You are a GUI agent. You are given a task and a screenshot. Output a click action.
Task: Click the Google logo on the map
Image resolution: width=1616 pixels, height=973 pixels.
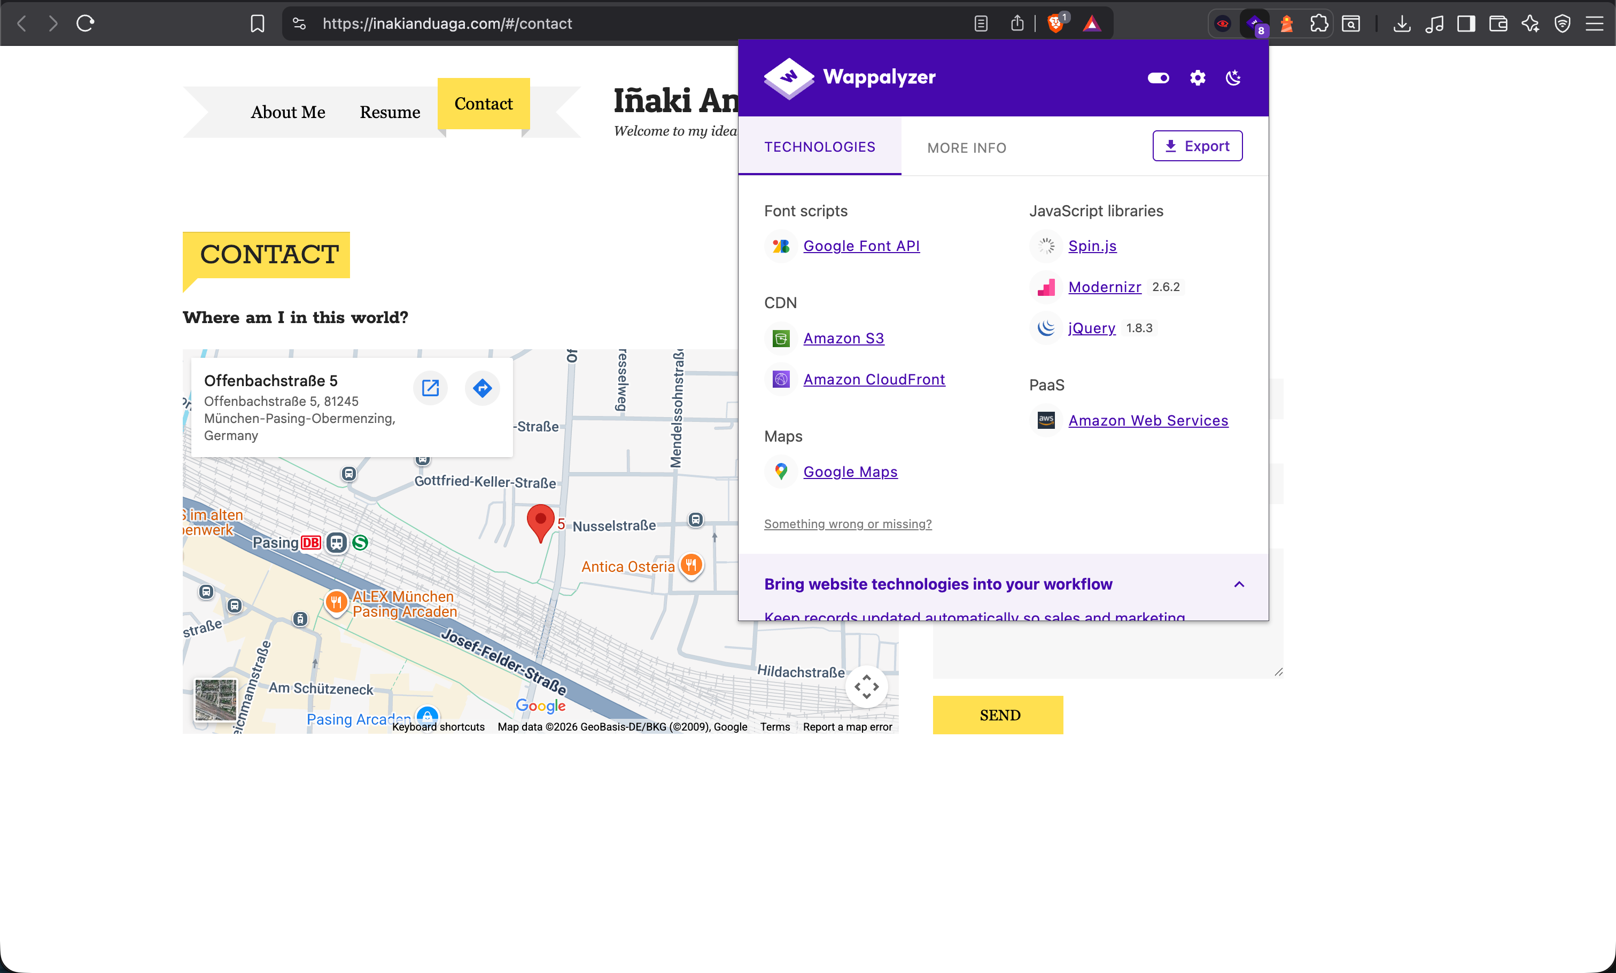540,705
